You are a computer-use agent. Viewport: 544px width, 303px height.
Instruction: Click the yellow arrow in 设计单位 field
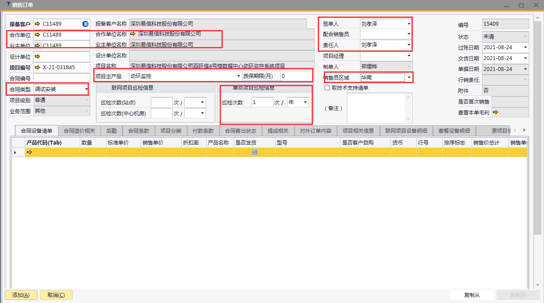(x=37, y=57)
